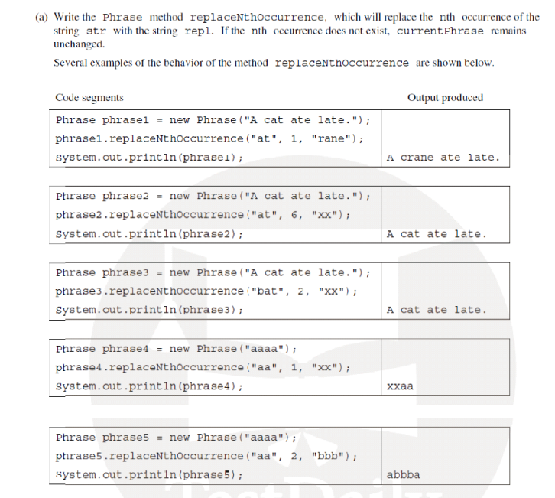Click the '(a)' question label
Screen dimensions: 555x498
(x=41, y=17)
